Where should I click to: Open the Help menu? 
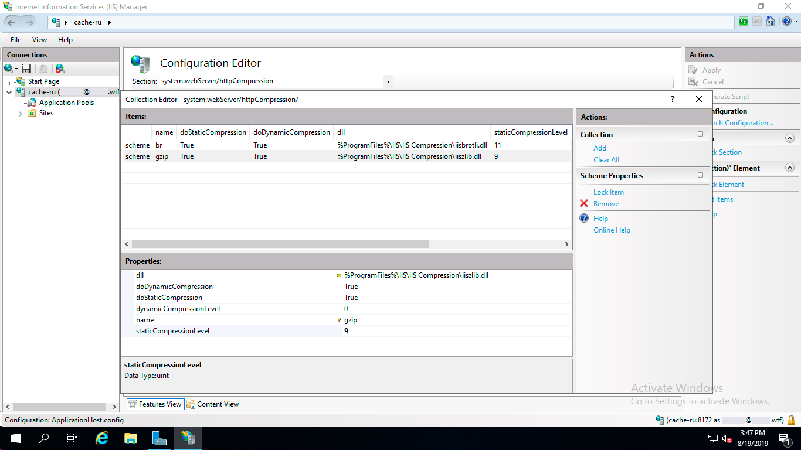pos(65,40)
